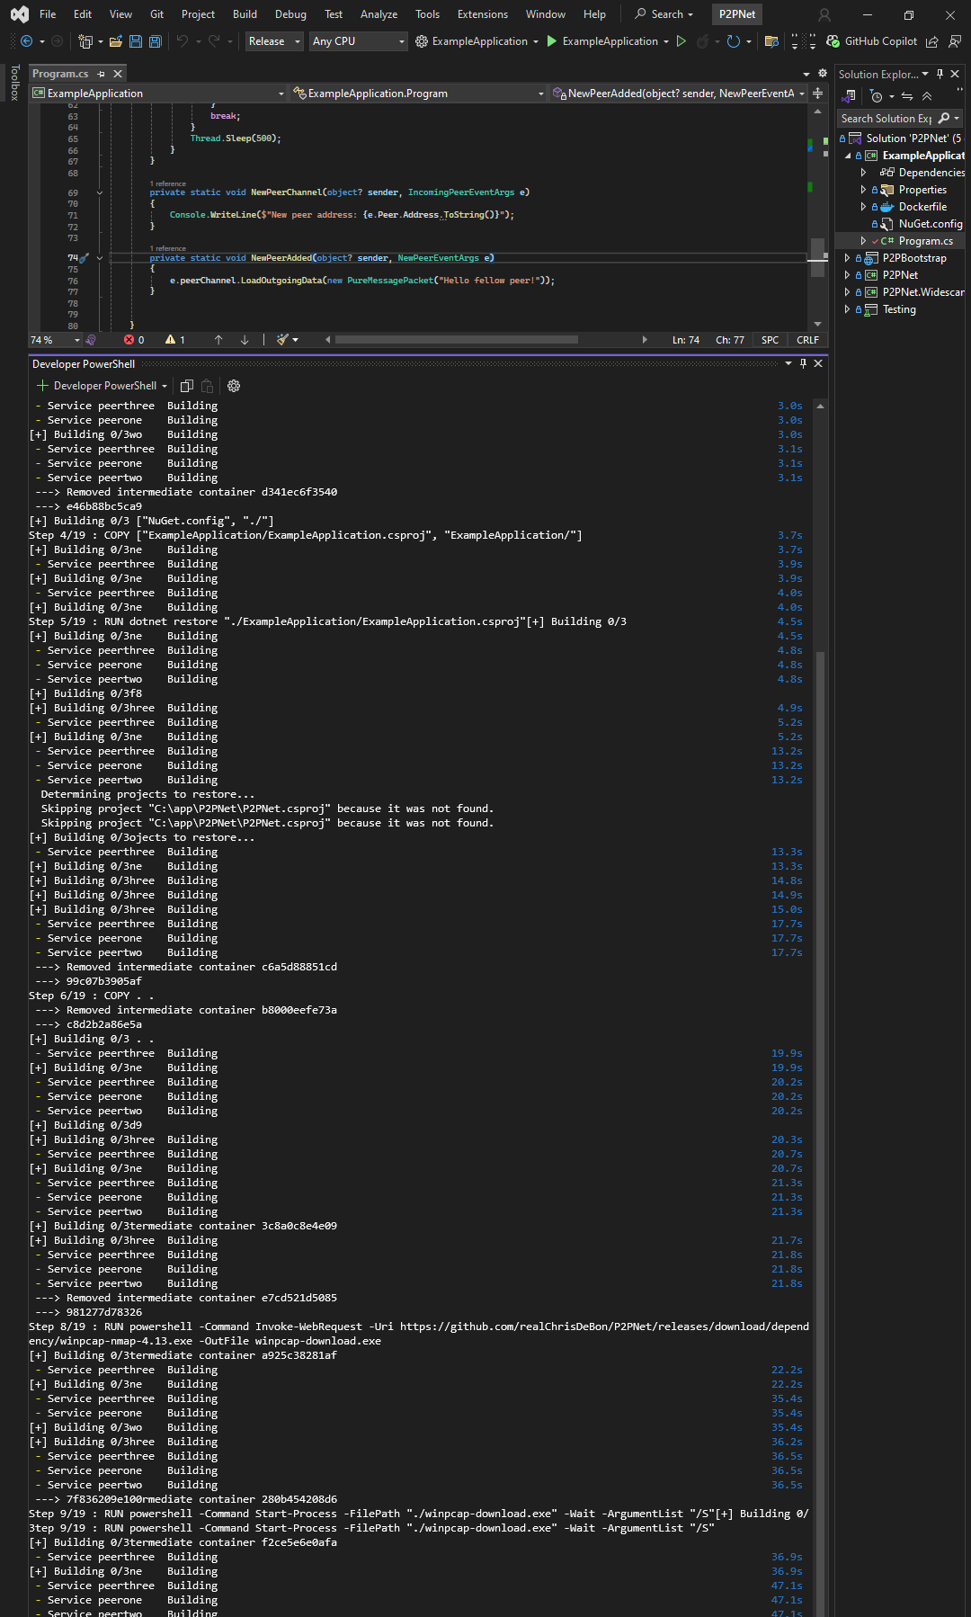
Task: Expand the P2PBootstrap project node
Action: click(847, 258)
